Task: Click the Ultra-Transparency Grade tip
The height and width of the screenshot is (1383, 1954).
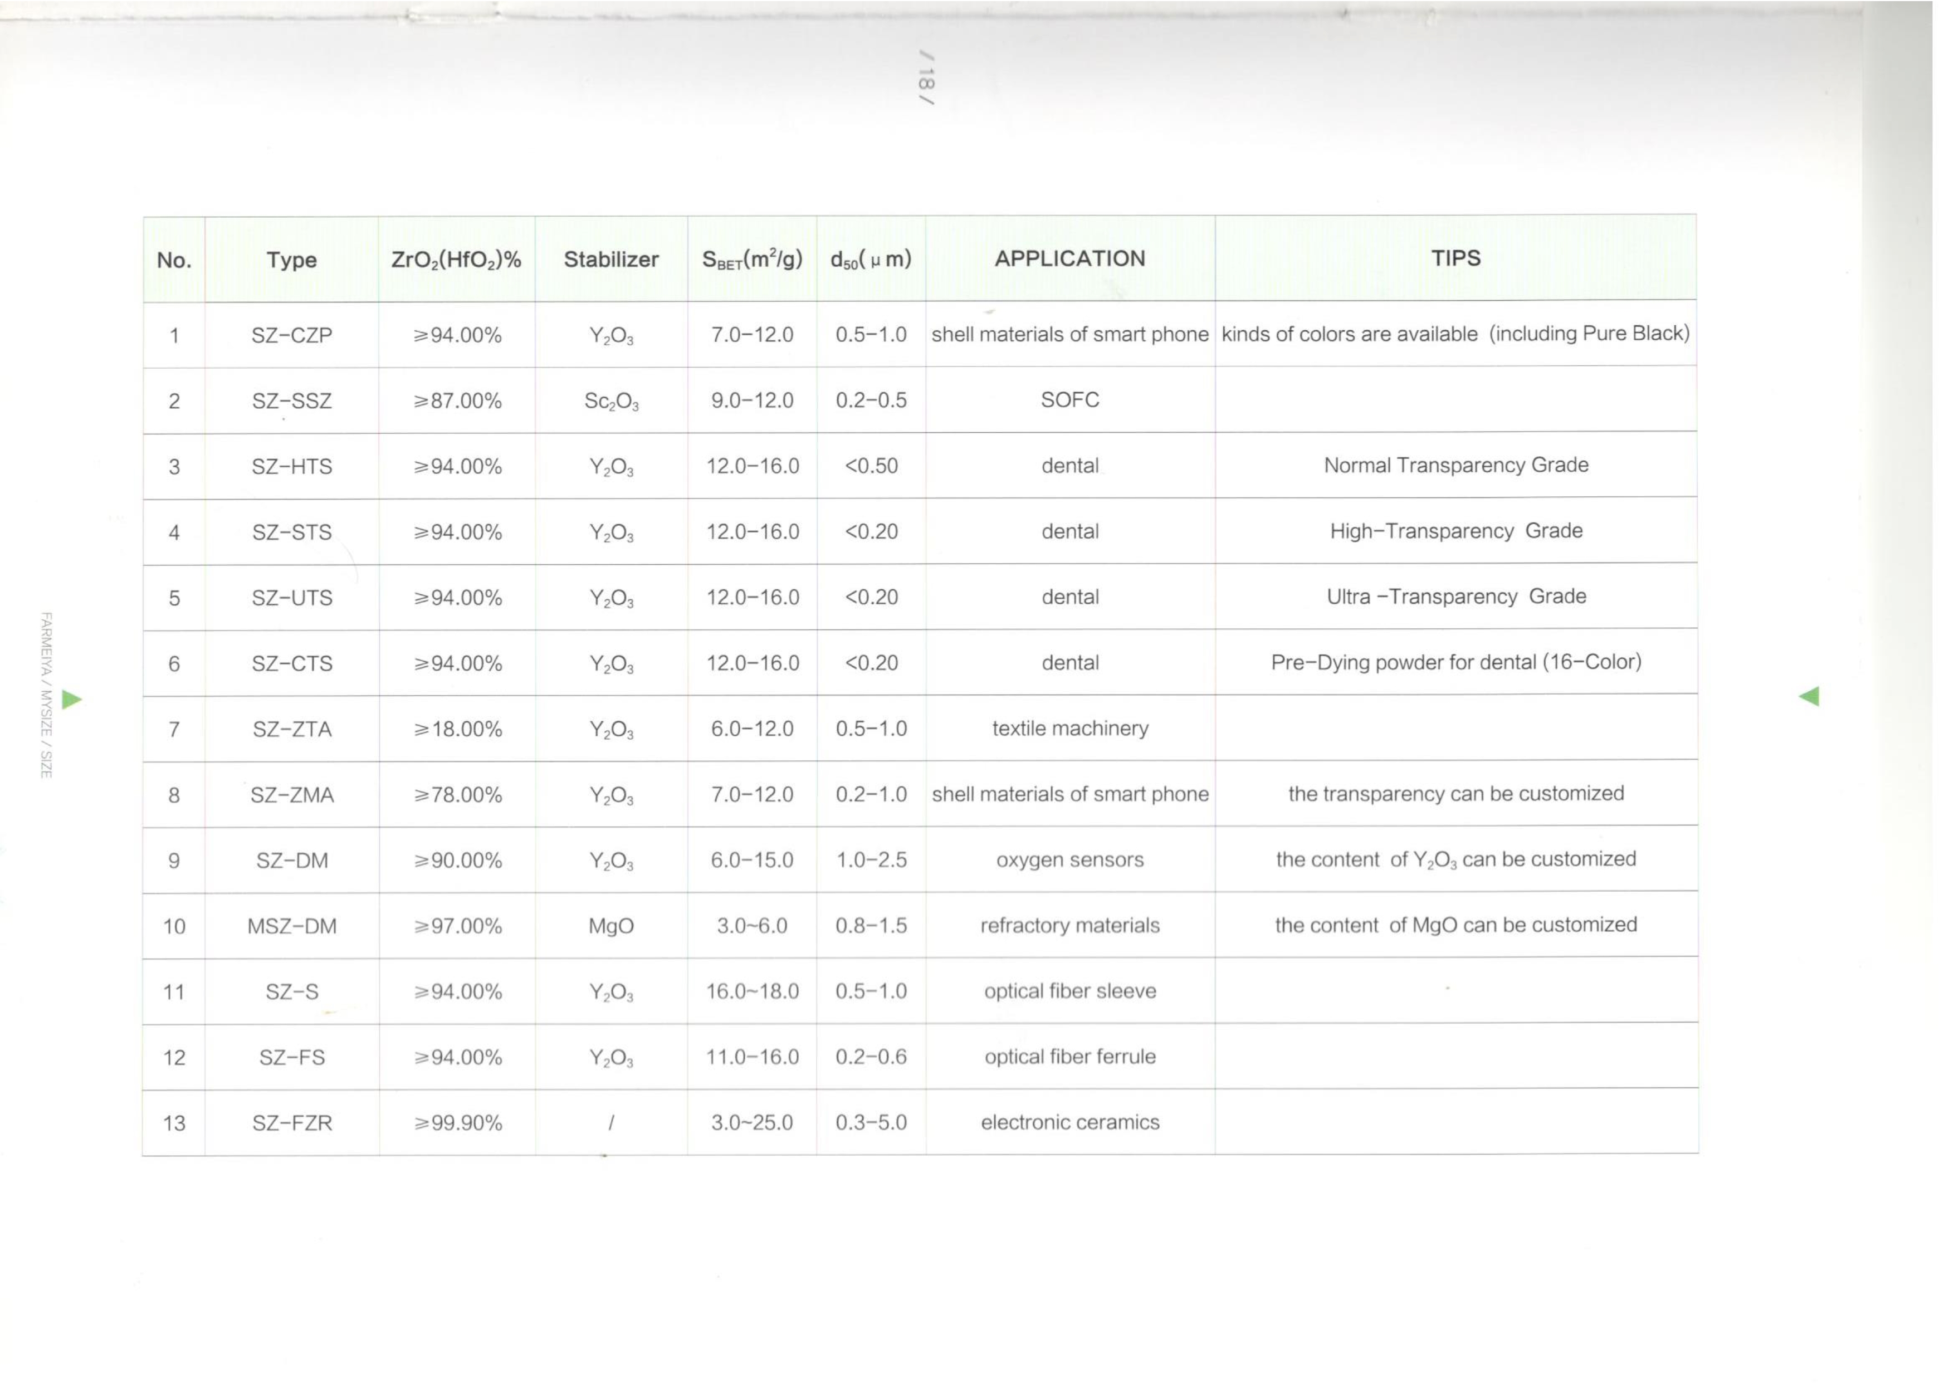Action: click(1456, 596)
